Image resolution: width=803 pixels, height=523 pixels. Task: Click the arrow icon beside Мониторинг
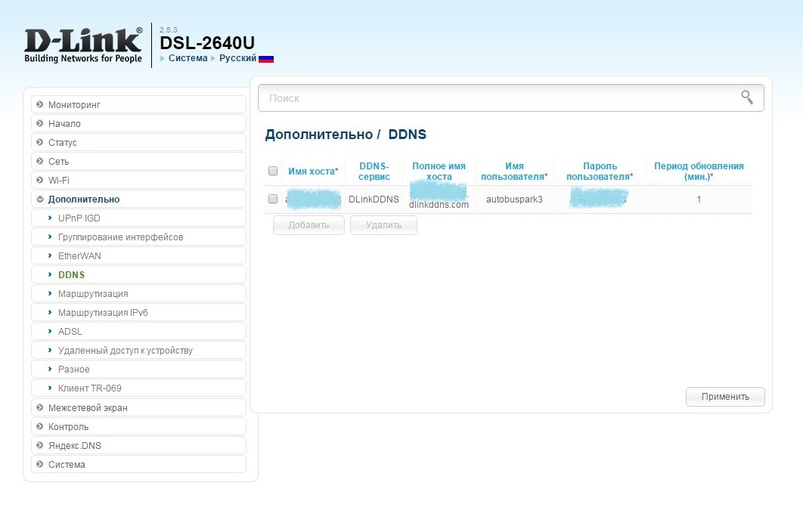(39, 104)
